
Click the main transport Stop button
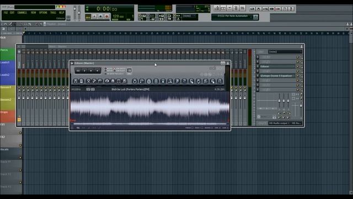[x=100, y=16]
